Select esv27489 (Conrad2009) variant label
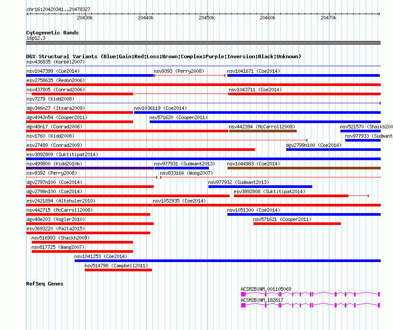The width and height of the screenshot is (393, 330). pos(54,145)
